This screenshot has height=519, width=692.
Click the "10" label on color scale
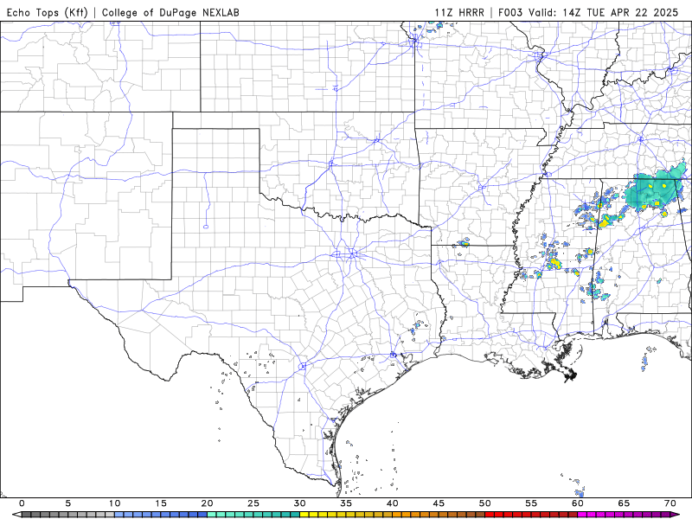click(114, 503)
